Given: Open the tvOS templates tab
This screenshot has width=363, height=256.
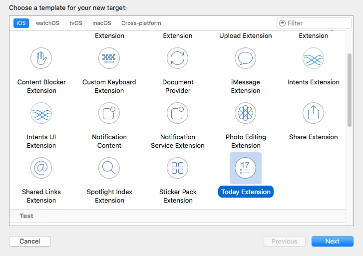Looking at the screenshot, I should pos(76,23).
